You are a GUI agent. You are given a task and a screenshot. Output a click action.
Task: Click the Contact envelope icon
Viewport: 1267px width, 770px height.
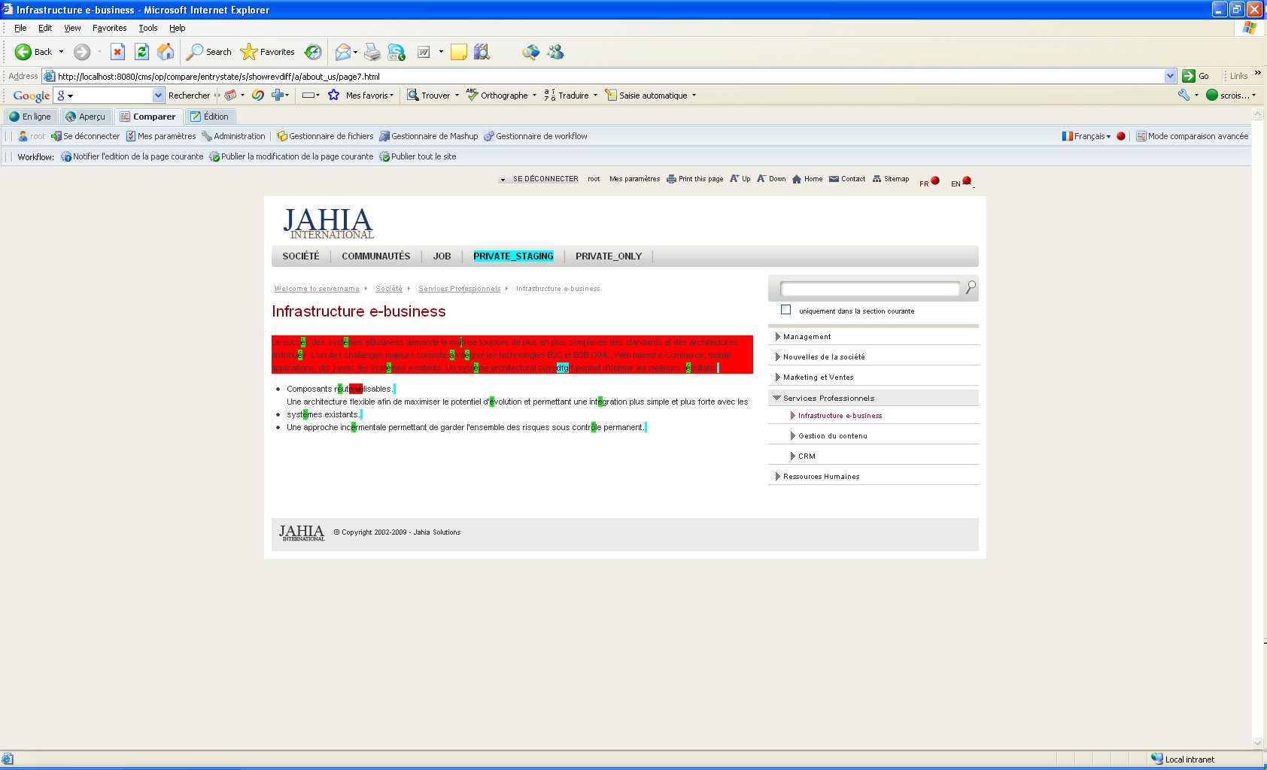[834, 179]
